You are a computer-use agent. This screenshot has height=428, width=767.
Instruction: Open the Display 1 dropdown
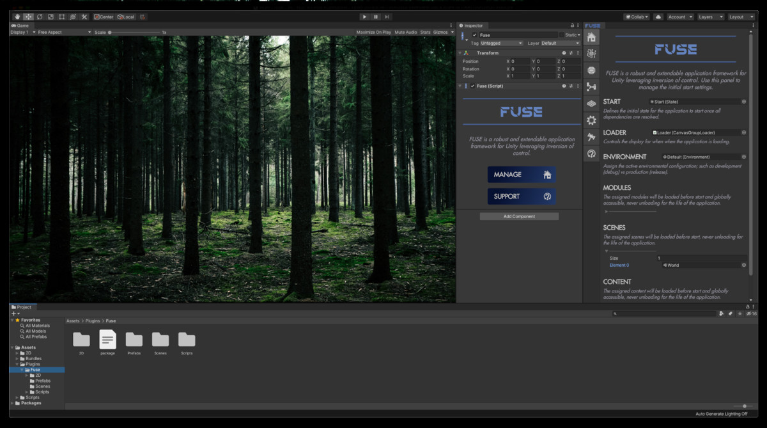tap(22, 32)
